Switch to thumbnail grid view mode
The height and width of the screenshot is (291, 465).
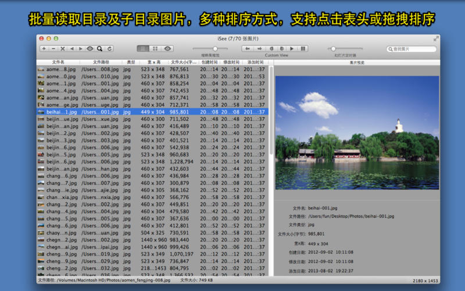pyautogui.click(x=155, y=49)
